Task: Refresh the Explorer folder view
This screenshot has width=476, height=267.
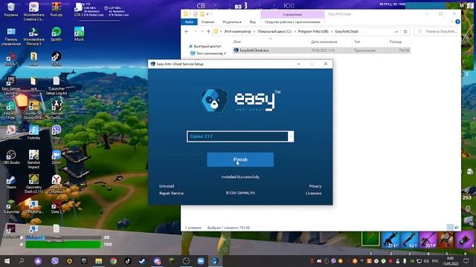Action: pyautogui.click(x=405, y=31)
